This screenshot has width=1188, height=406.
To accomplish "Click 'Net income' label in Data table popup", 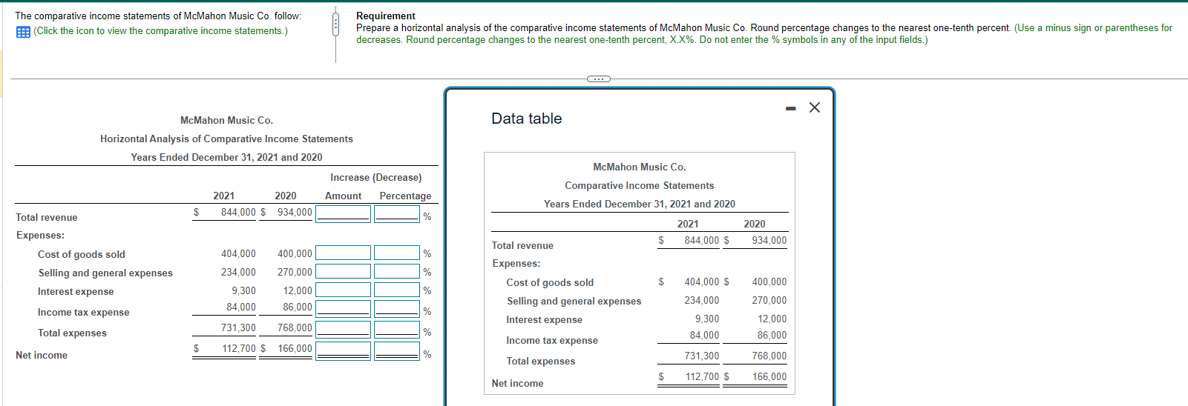I will (x=517, y=383).
